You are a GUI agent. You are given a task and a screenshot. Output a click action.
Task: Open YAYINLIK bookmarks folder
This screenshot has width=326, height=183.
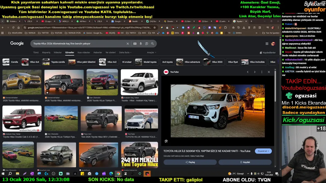[30, 33]
